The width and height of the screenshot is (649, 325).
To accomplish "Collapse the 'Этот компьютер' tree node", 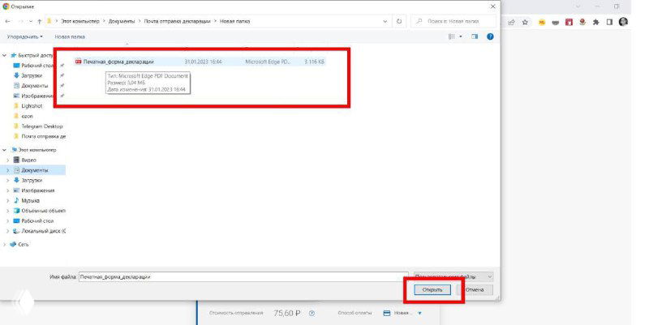I will click(5, 150).
